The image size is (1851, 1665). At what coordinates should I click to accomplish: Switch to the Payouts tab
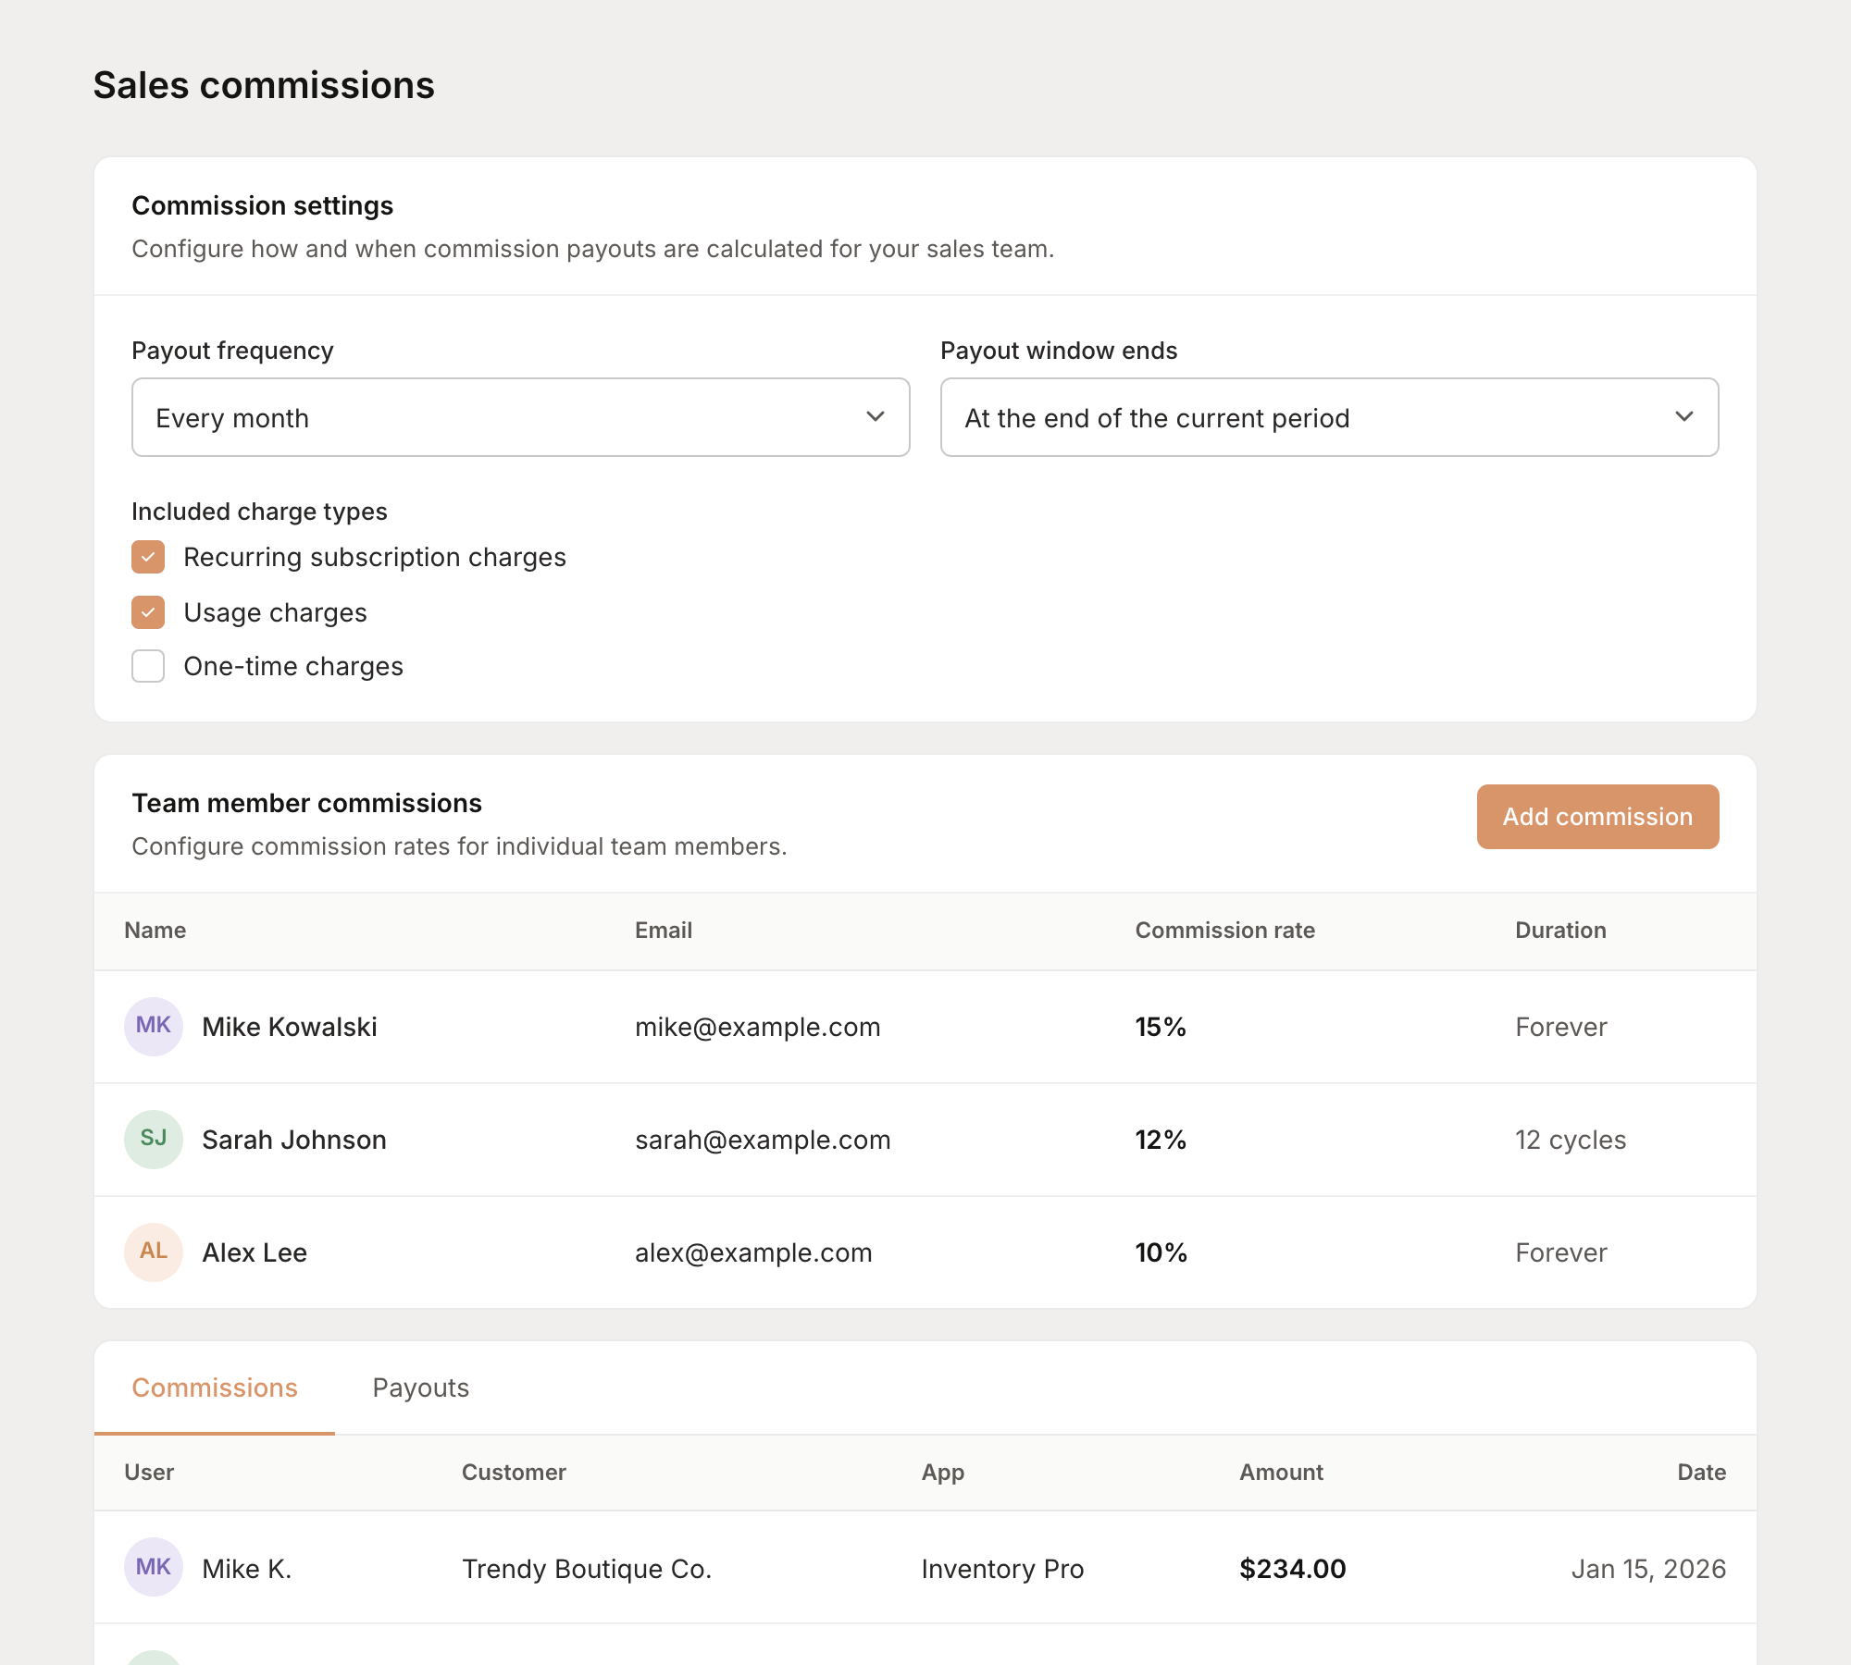tap(421, 1387)
